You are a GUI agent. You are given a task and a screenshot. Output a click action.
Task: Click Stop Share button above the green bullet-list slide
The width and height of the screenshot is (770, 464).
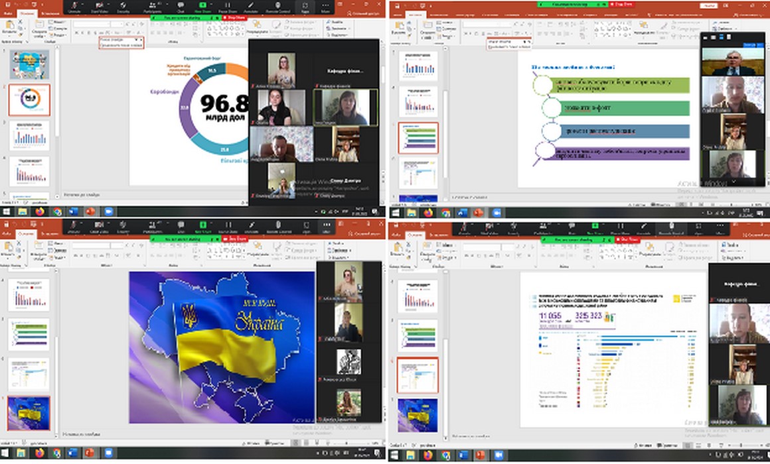(x=623, y=5)
